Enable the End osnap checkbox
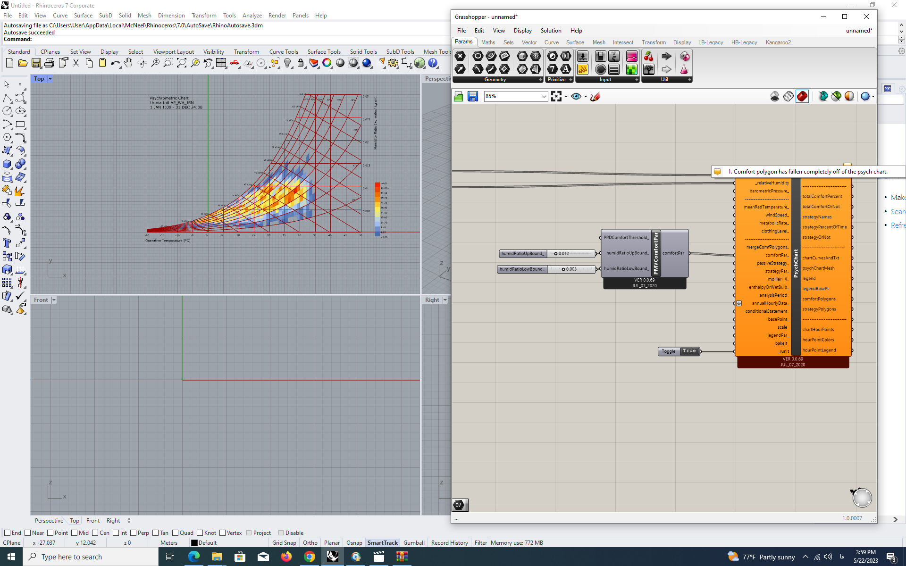 pos(7,533)
